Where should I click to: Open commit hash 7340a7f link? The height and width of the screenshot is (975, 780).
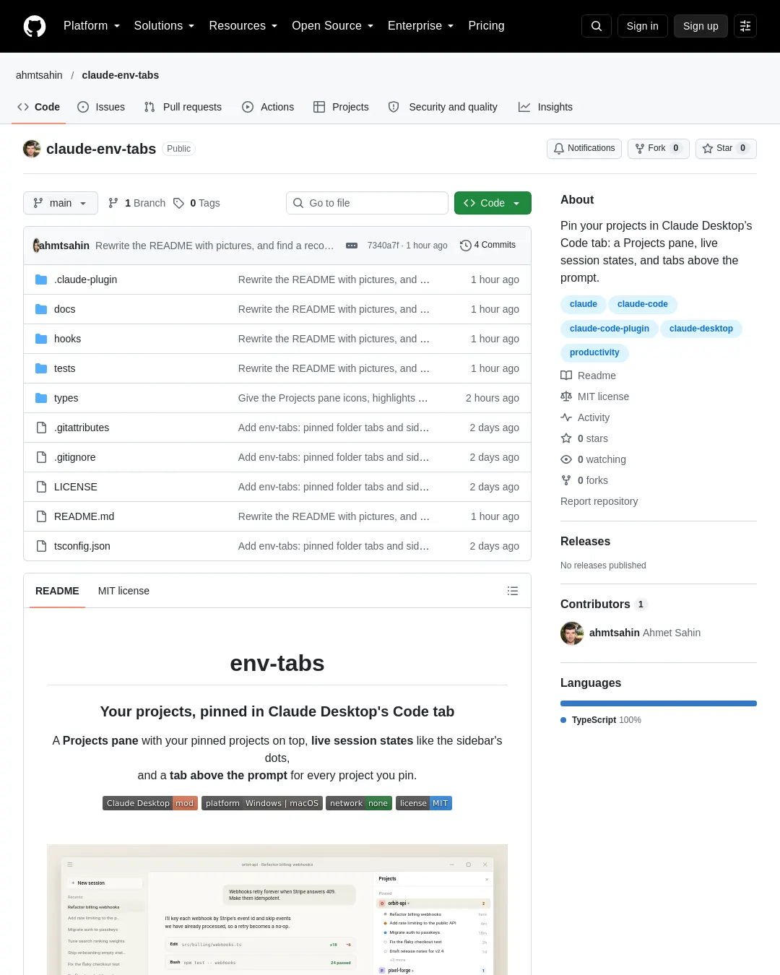383,246
